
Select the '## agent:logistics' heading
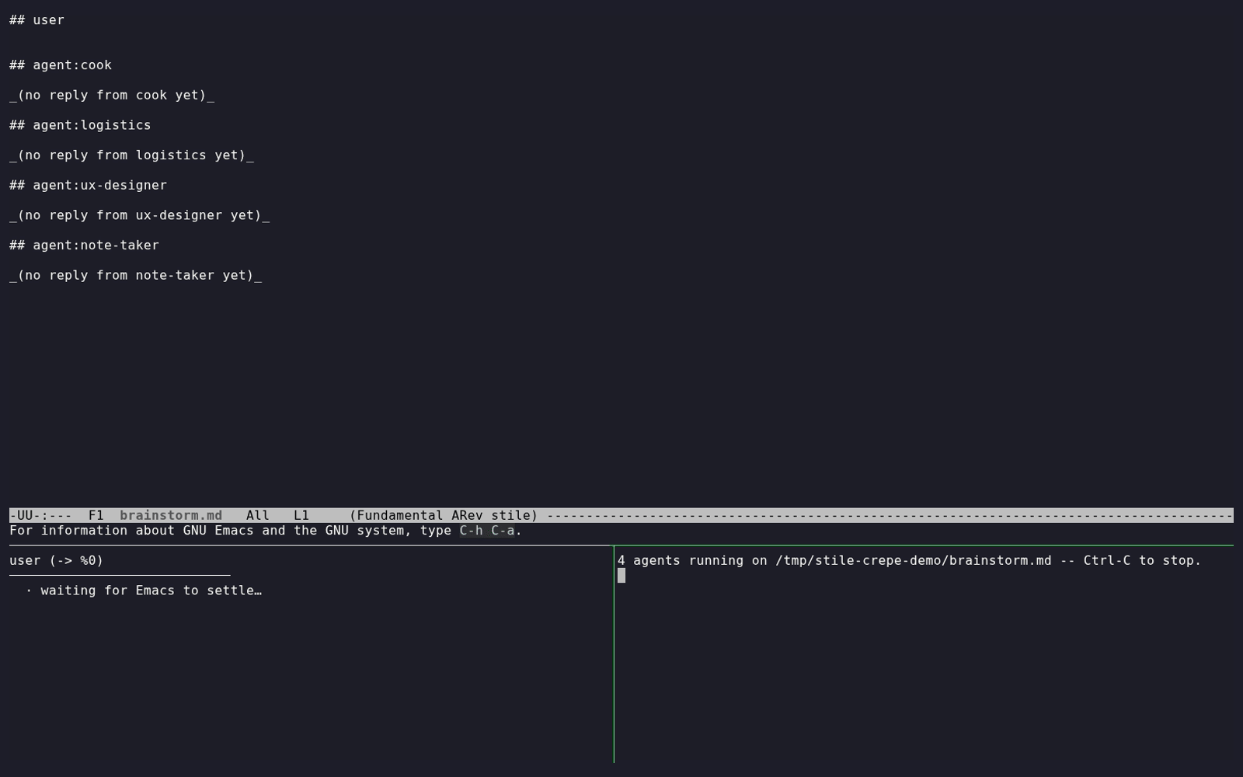coord(80,125)
